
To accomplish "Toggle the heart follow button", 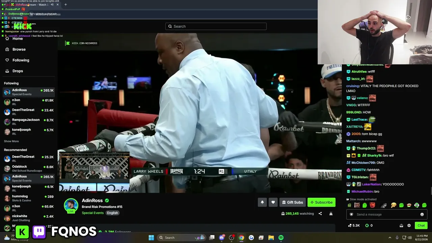I will tap(273, 202).
